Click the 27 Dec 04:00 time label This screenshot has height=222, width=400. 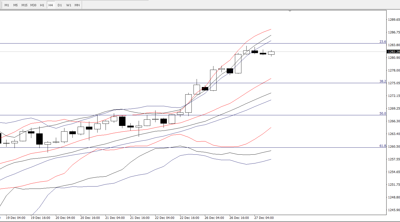pyautogui.click(x=264, y=218)
